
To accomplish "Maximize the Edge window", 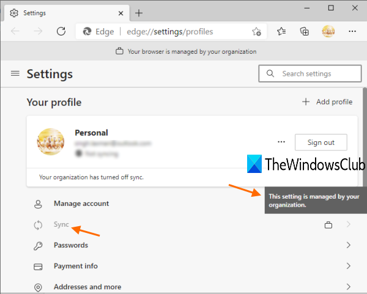I will 331,8.
